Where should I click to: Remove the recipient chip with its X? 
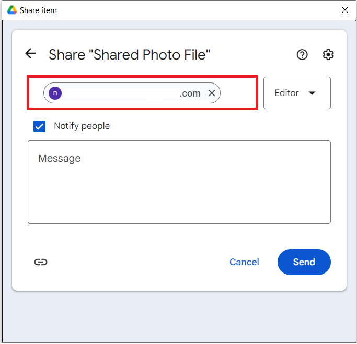pos(212,93)
